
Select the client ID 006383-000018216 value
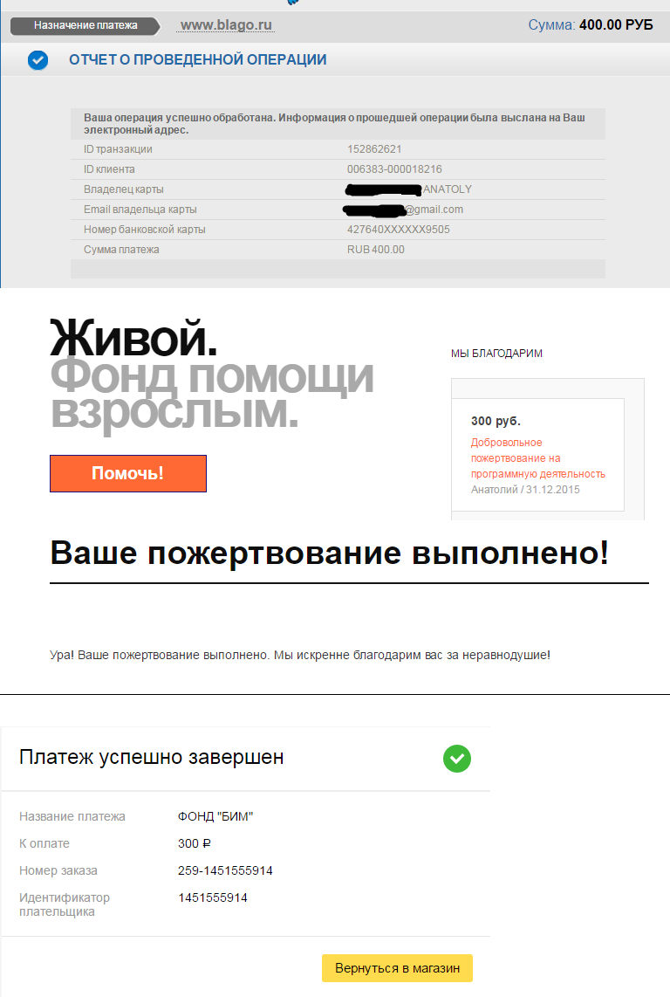[x=394, y=169]
